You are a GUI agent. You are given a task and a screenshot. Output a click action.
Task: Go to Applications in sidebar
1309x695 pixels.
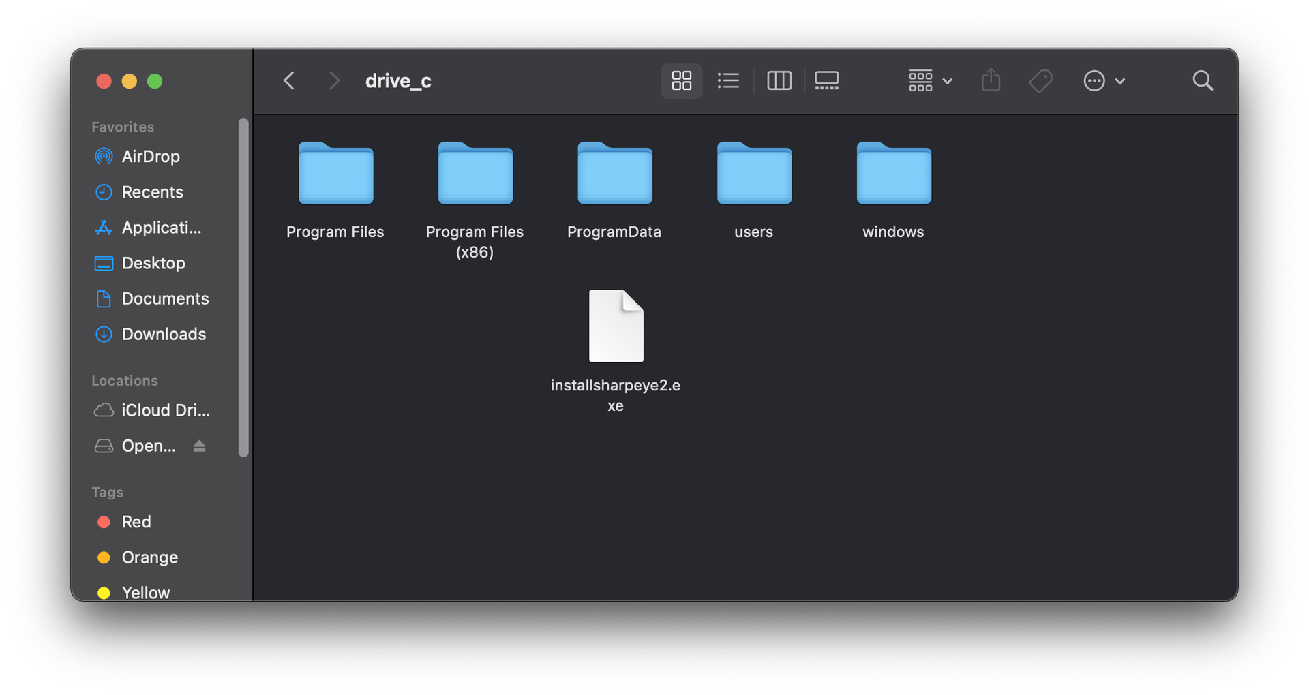tap(161, 228)
